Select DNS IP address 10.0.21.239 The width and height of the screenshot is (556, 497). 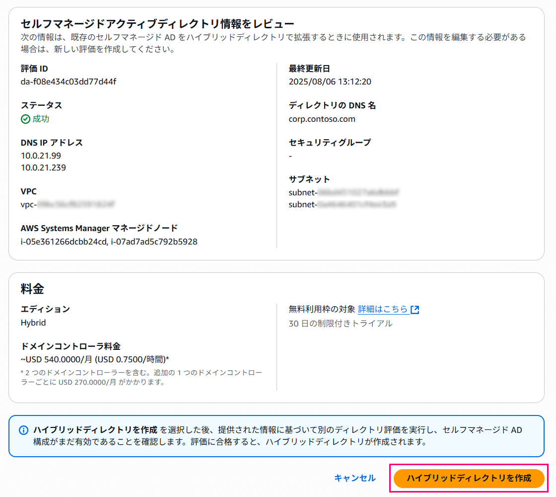click(x=43, y=167)
